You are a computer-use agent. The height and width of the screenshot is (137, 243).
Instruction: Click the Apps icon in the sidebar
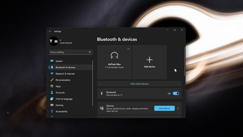tap(52, 86)
